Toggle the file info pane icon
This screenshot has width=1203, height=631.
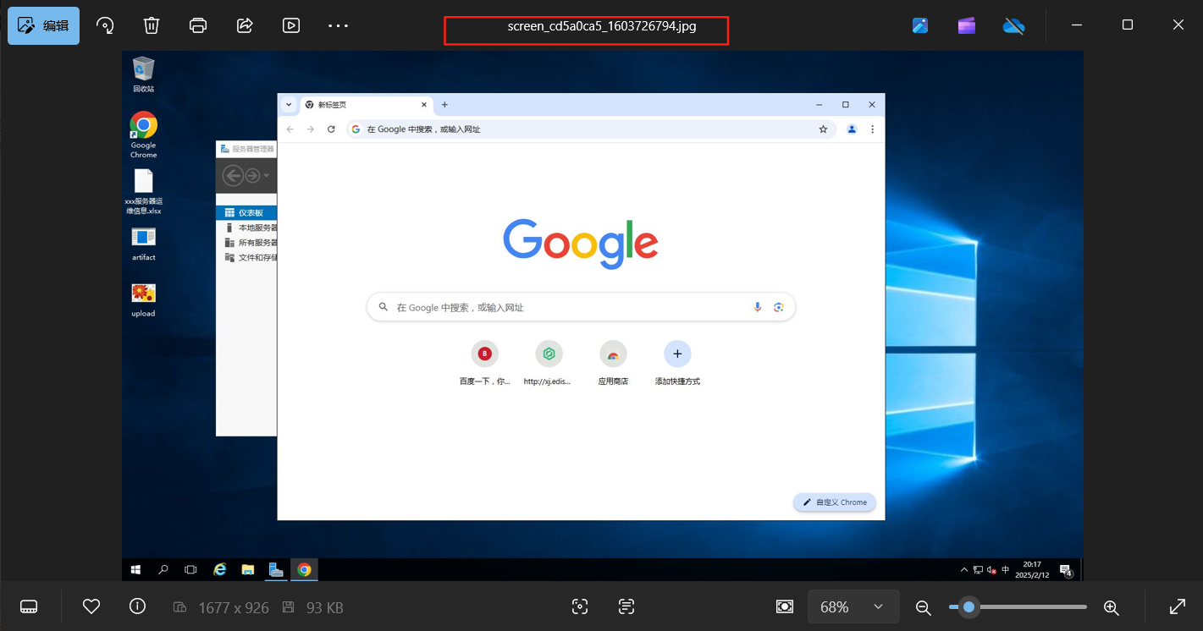coord(137,606)
